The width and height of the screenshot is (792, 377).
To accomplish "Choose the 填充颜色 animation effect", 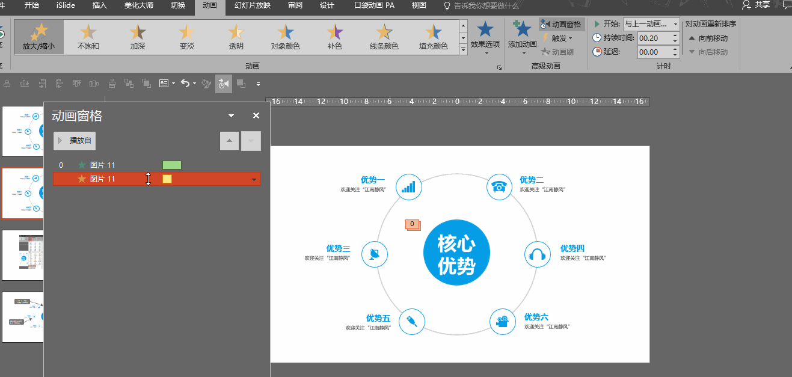I will click(433, 37).
